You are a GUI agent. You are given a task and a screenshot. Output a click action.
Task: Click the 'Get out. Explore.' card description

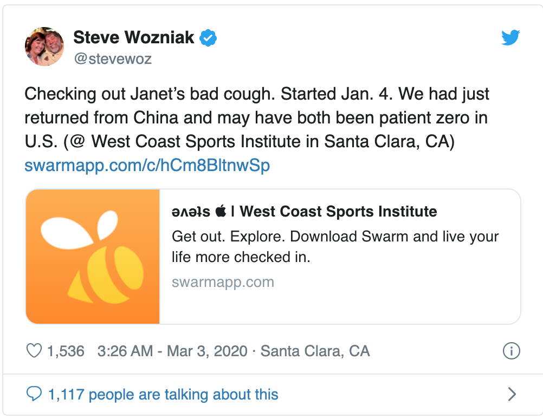tap(335, 246)
